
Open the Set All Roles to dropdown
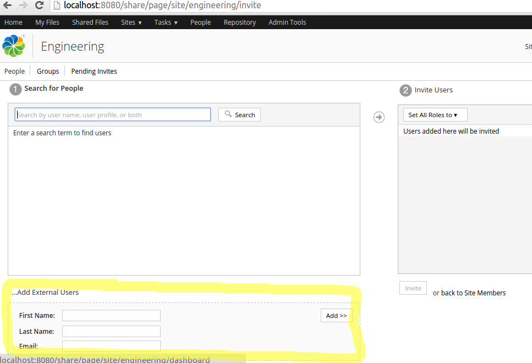coord(435,114)
